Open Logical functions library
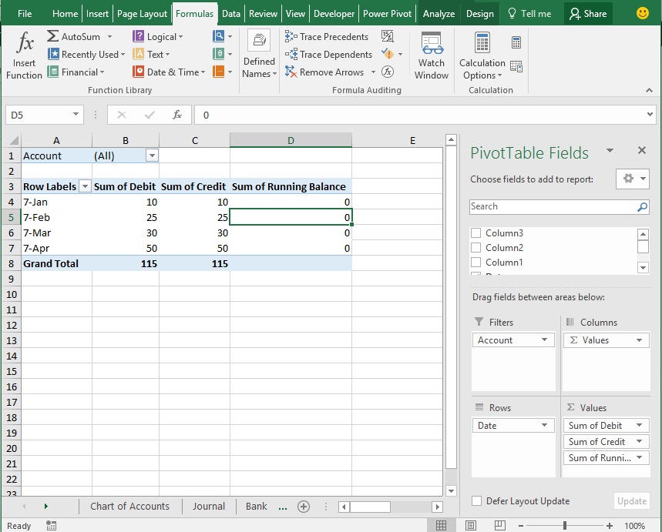Screen dimensions: 662x532 point(157,37)
